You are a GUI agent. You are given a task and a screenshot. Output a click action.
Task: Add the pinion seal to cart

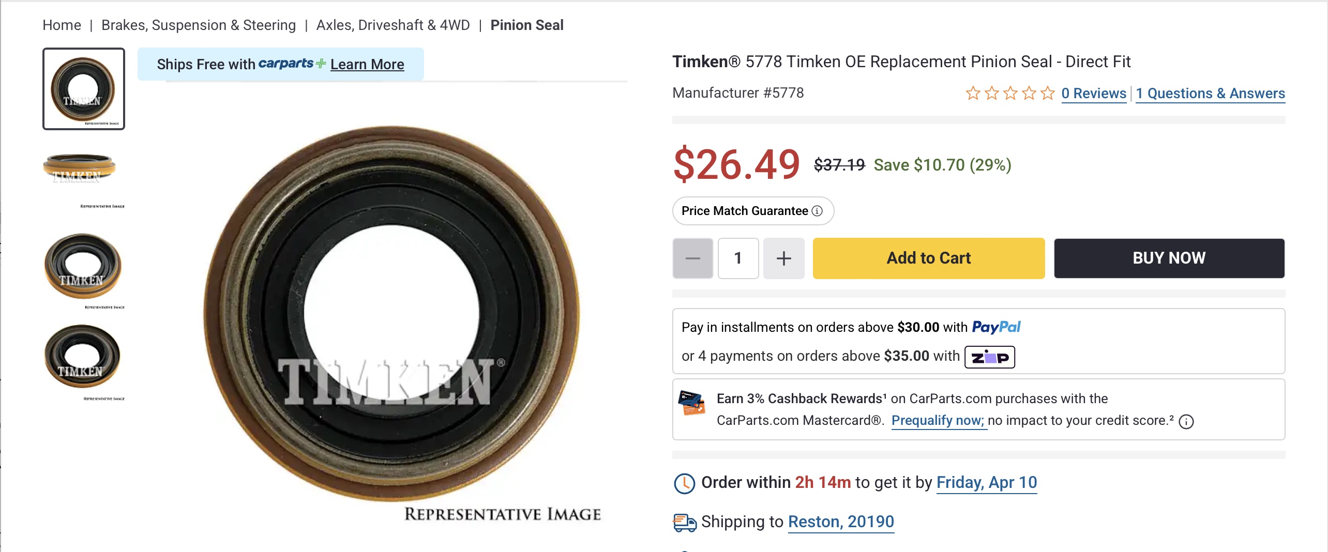coord(928,258)
